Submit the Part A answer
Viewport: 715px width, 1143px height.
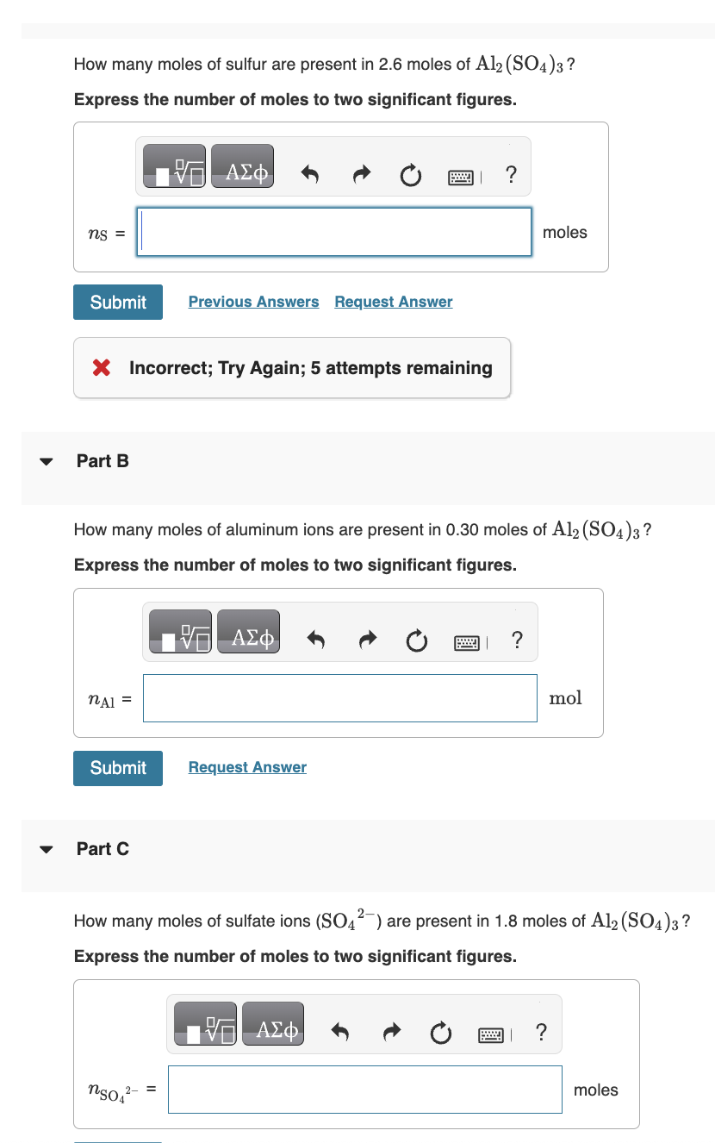tap(117, 302)
